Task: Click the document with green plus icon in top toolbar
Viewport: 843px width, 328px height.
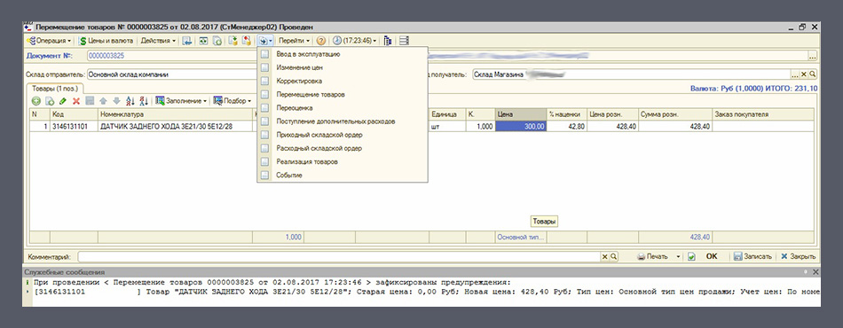Action: 217,40
